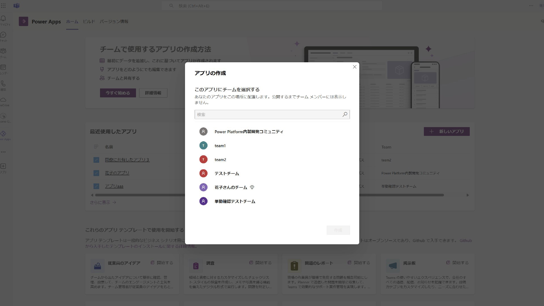Click the Power Apps logo in header
The width and height of the screenshot is (544, 306).
24,22
